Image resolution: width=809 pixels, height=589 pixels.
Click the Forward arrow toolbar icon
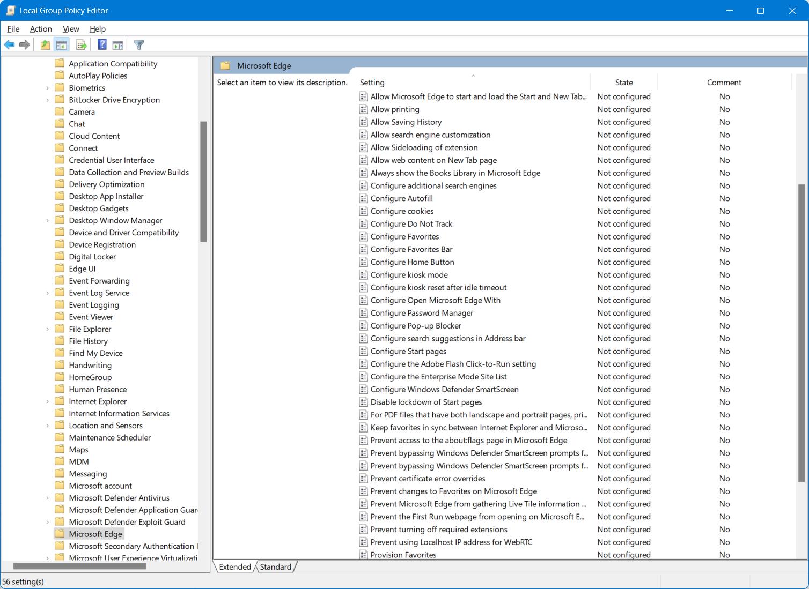[25, 45]
